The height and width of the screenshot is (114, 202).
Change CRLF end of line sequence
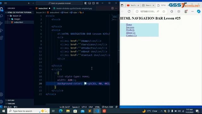91,107
